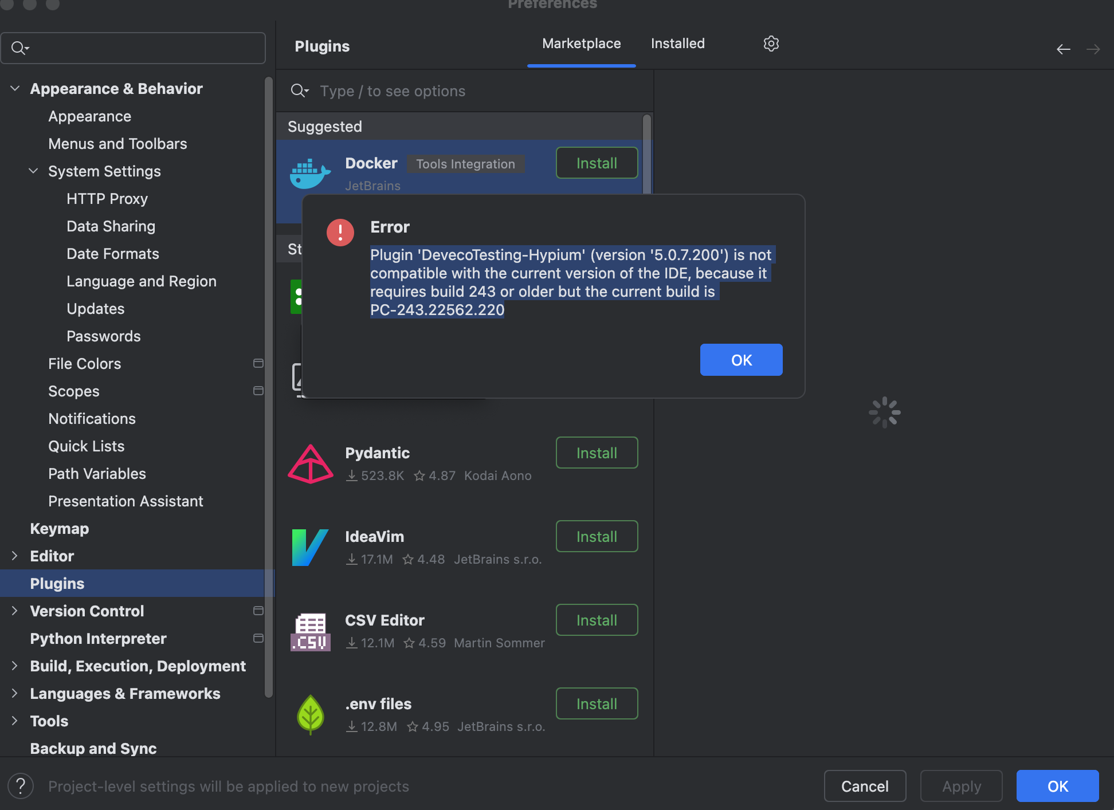Install the IdeaVim plugin
Viewport: 1114px width, 810px height.
(597, 536)
